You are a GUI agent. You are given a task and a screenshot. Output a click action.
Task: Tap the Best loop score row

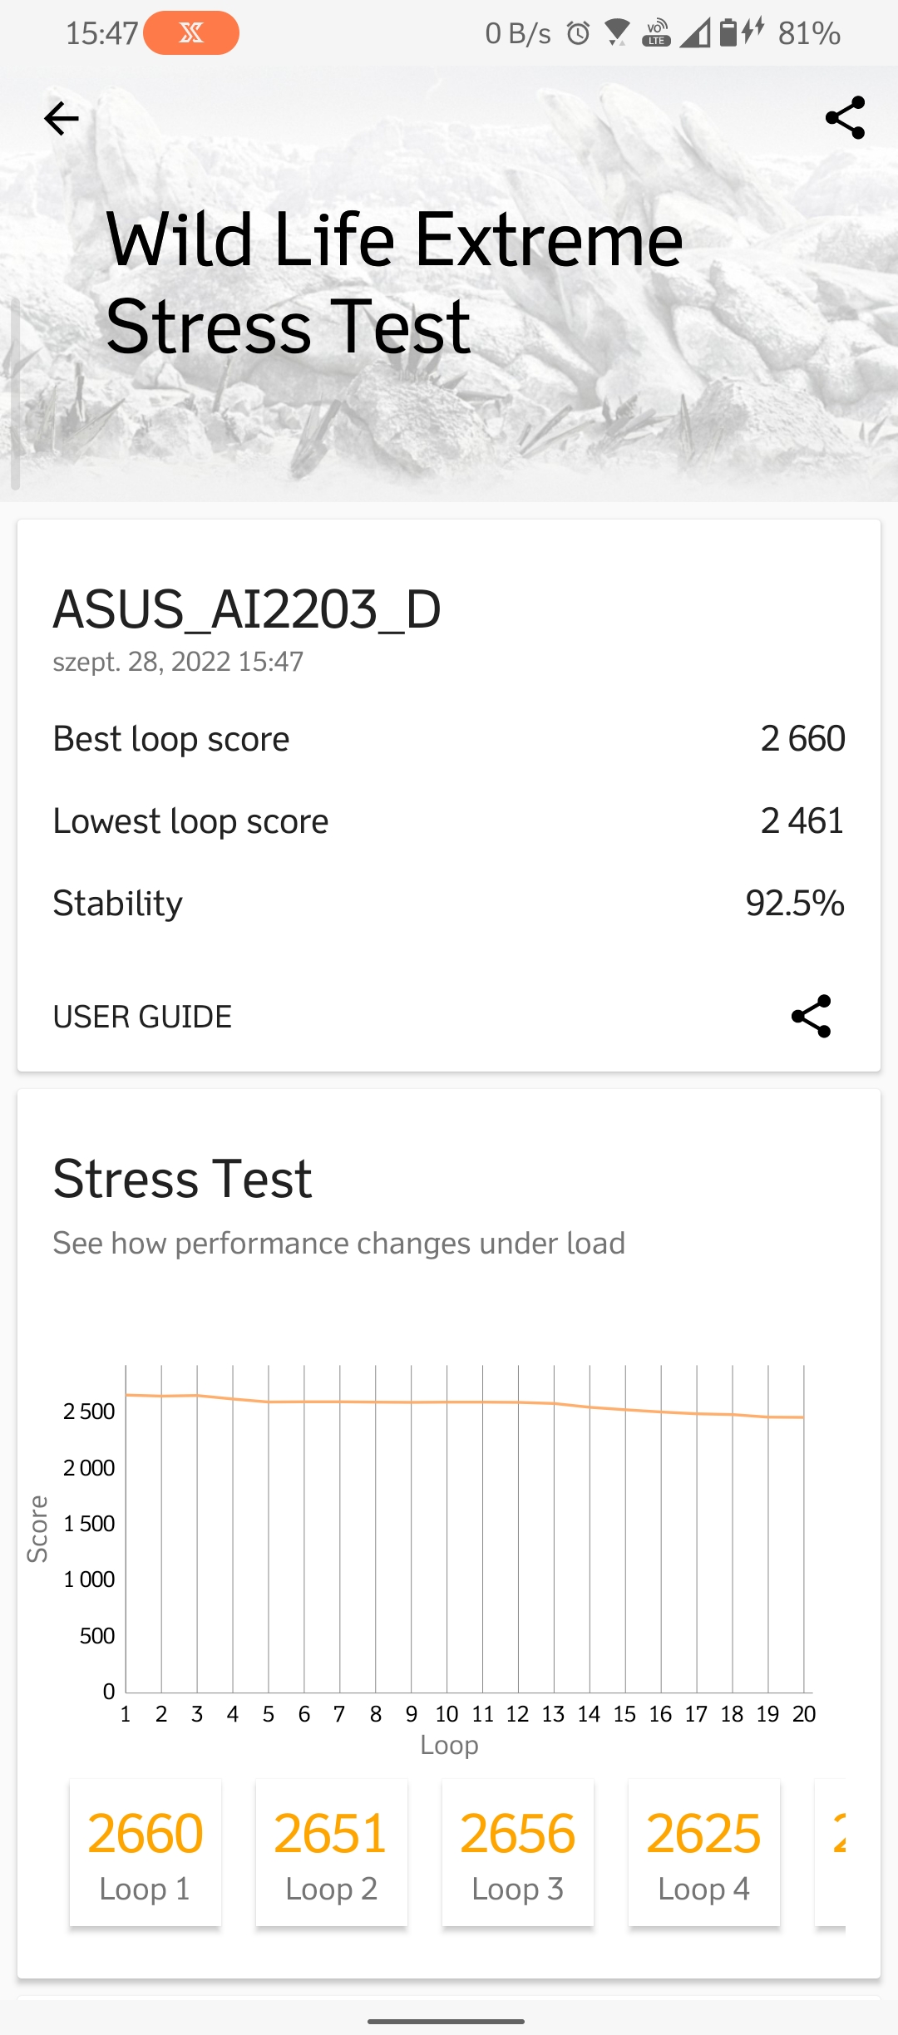point(449,738)
